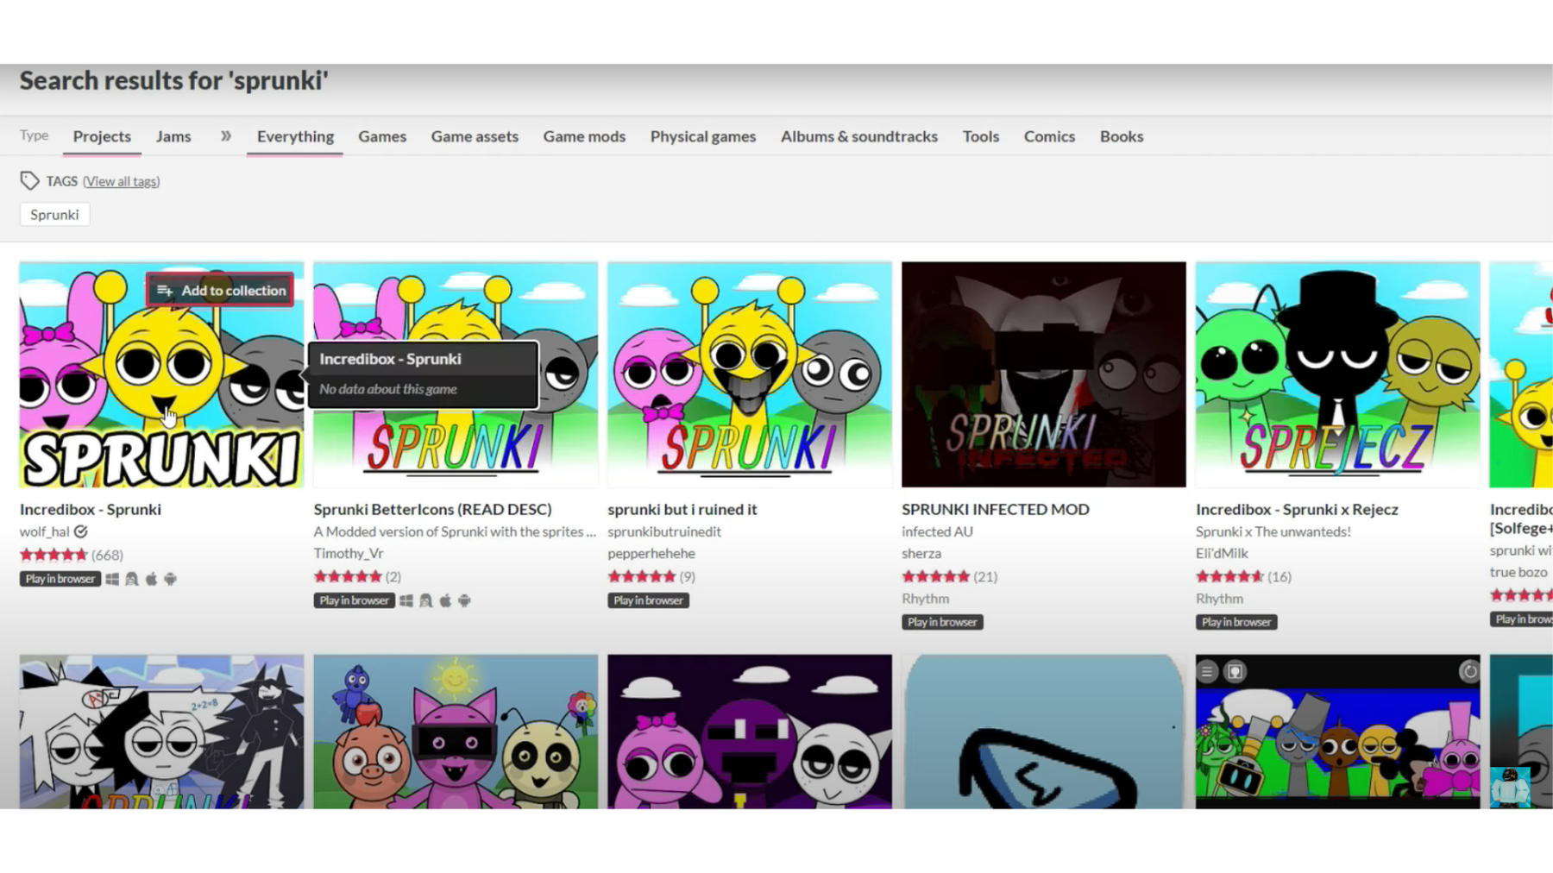This screenshot has width=1553, height=873.
Task: Click star rating of Sprunki x Rejecz
Action: pyautogui.click(x=1230, y=576)
